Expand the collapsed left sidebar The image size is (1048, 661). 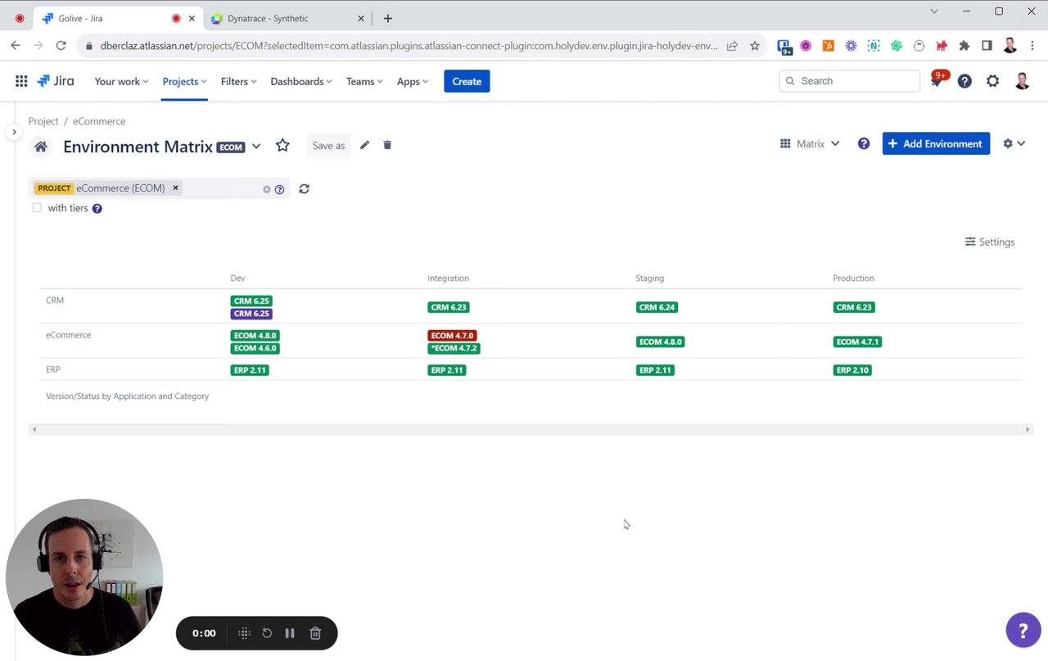pyautogui.click(x=14, y=132)
